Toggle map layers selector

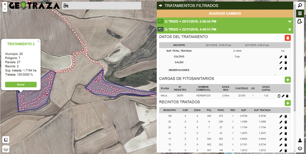(x=6, y=149)
